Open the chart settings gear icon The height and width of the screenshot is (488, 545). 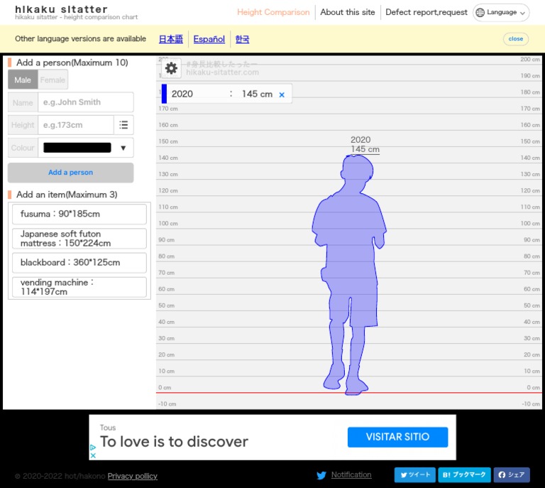(171, 68)
